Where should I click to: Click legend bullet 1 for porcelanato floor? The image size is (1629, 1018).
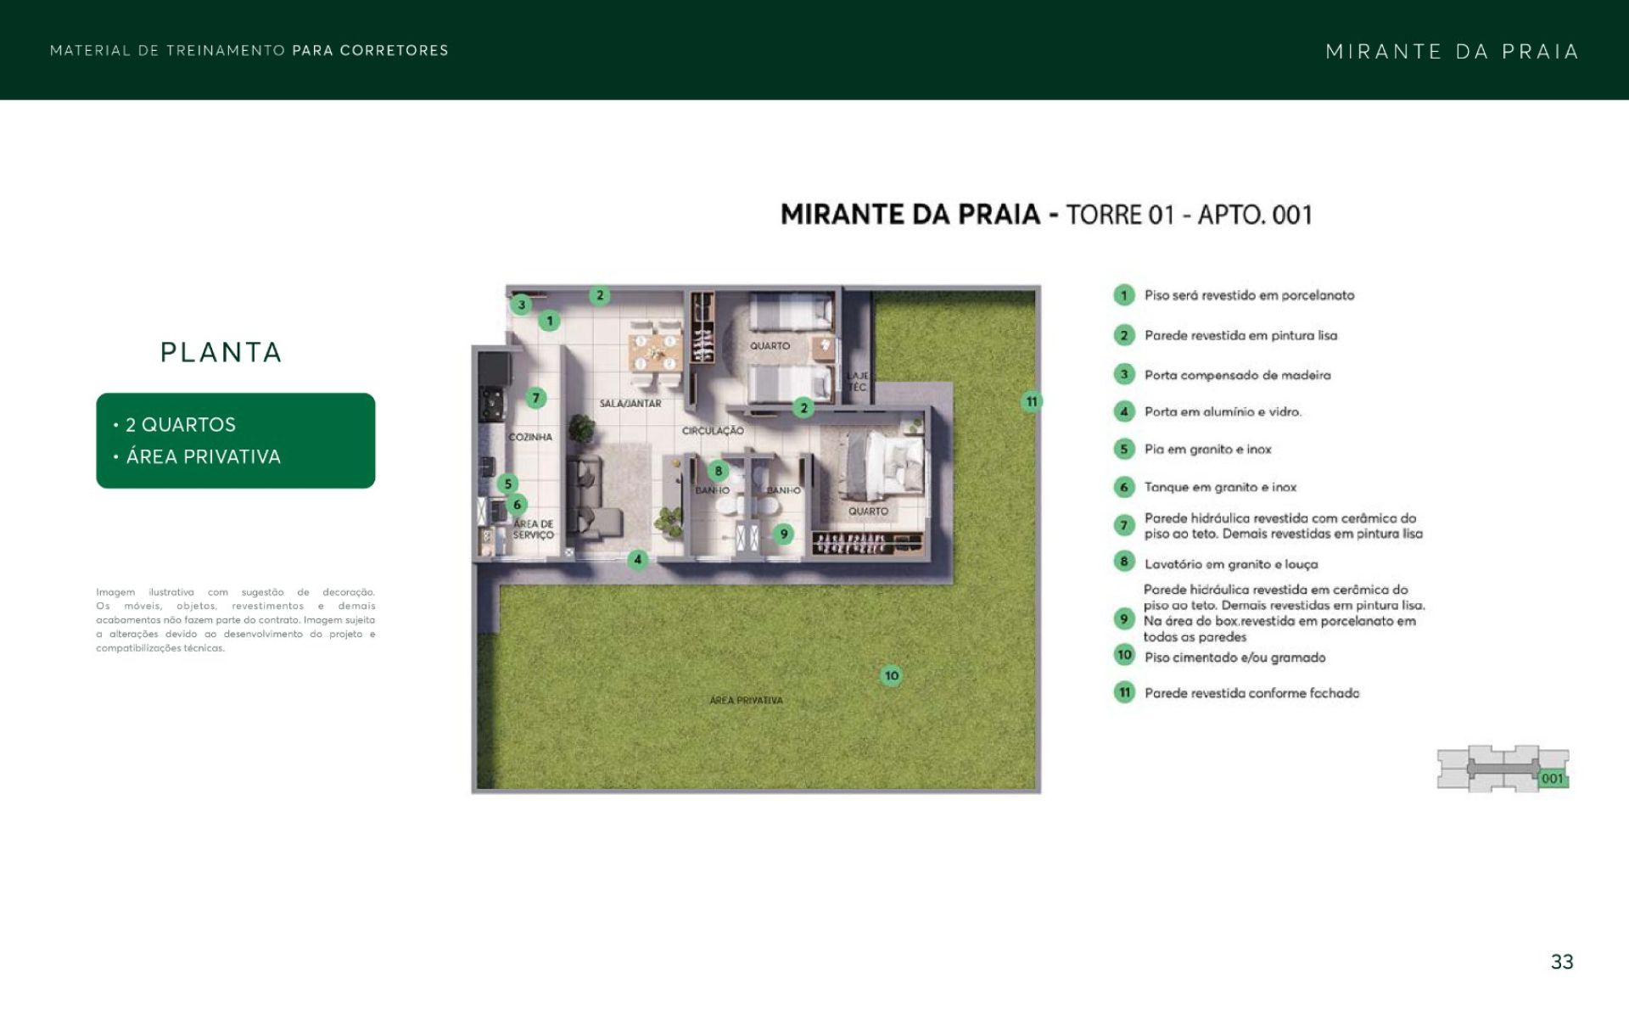pos(1124,295)
